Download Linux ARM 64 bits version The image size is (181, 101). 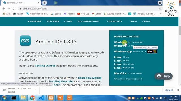(x=124, y=68)
